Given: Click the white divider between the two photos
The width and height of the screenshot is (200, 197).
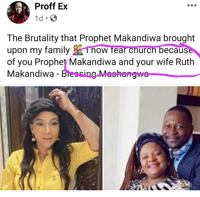Looking at the screenshot, I should coord(103,138).
